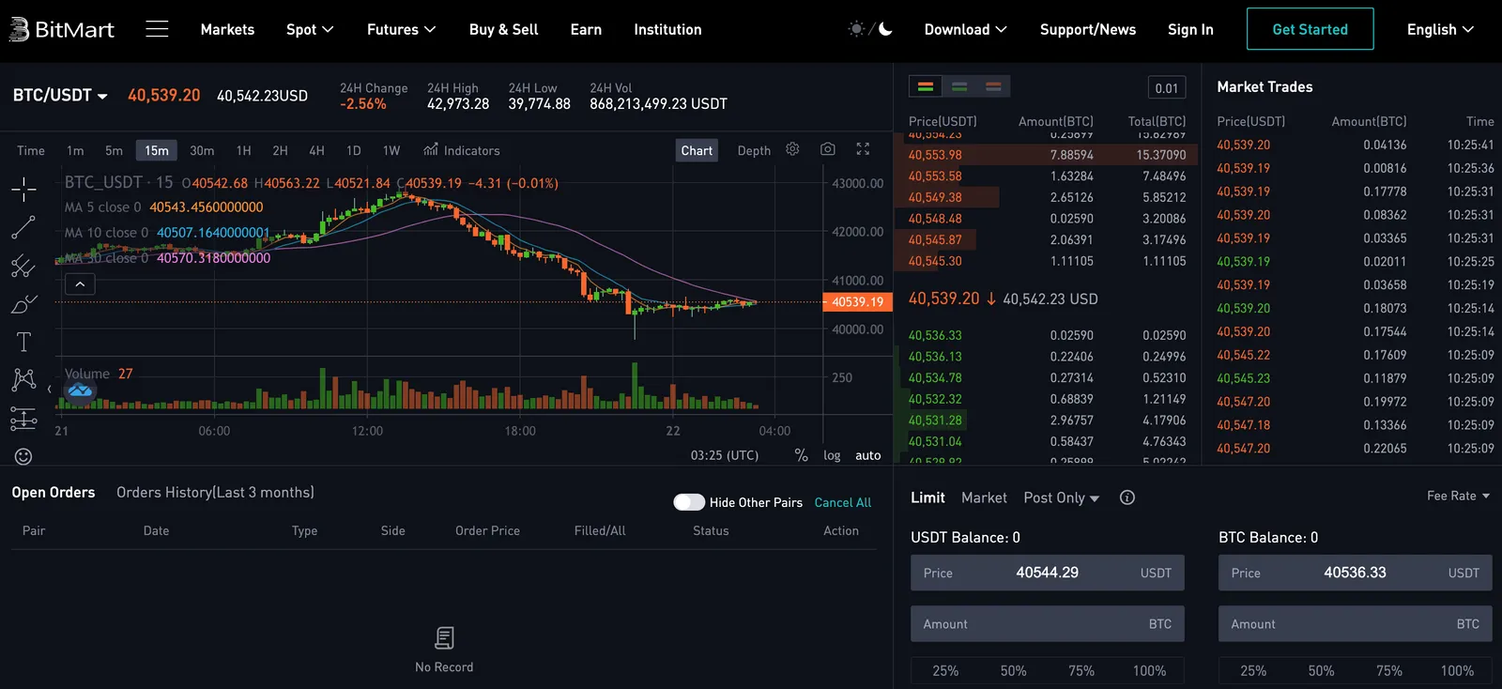This screenshot has height=689, width=1502.
Task: Switch to the Market order tab
Action: click(984, 498)
